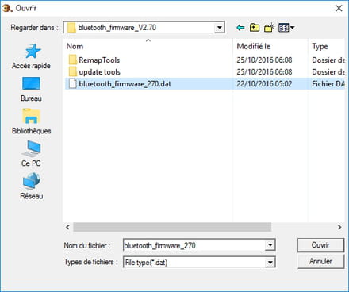This screenshot has width=349, height=292.
Task: Select the update tools folder icon
Action: [72, 72]
